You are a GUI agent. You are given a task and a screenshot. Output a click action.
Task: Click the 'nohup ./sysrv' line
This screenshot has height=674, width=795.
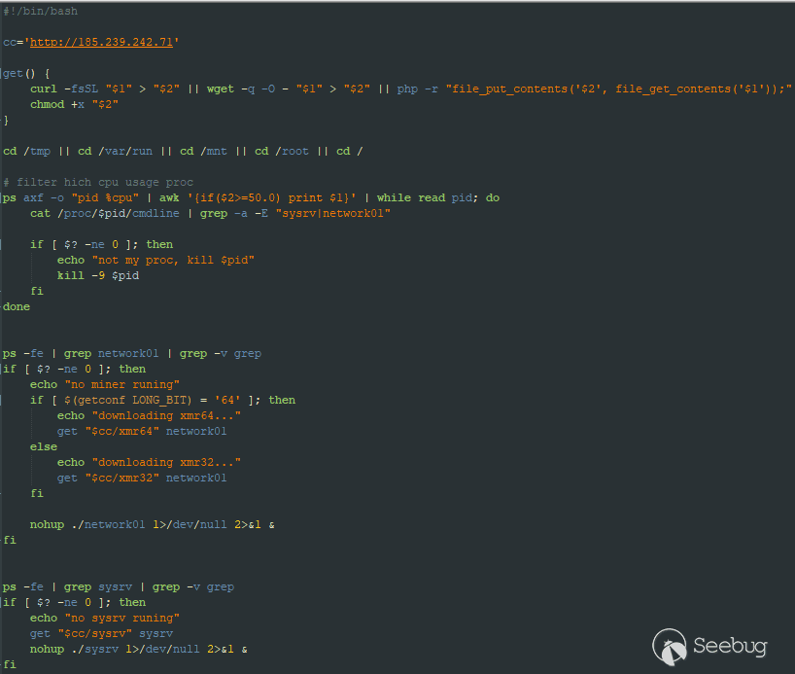[138, 649]
